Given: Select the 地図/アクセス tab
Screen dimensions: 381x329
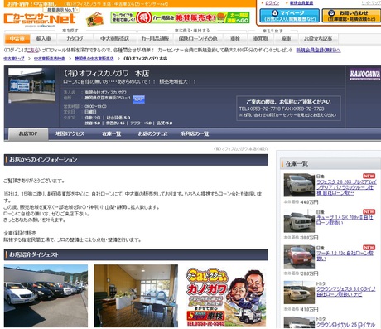Looking at the screenshot, I should pyautogui.click(x=70, y=133).
